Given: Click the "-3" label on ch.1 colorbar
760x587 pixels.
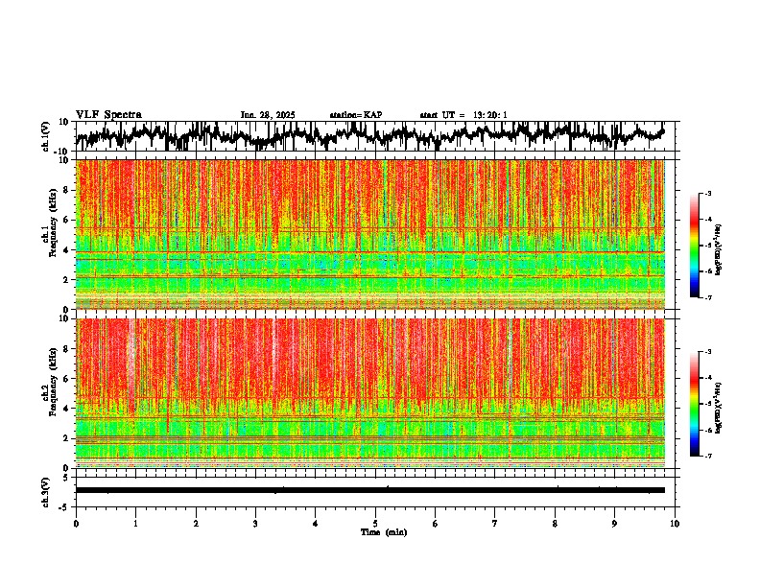Looking at the screenshot, I should [x=707, y=194].
